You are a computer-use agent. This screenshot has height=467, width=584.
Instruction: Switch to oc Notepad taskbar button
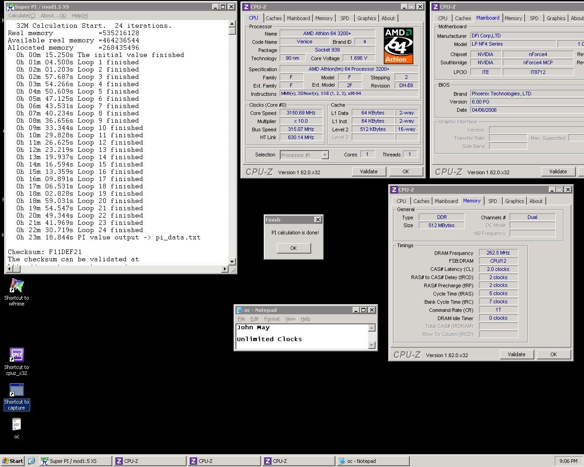point(373,461)
